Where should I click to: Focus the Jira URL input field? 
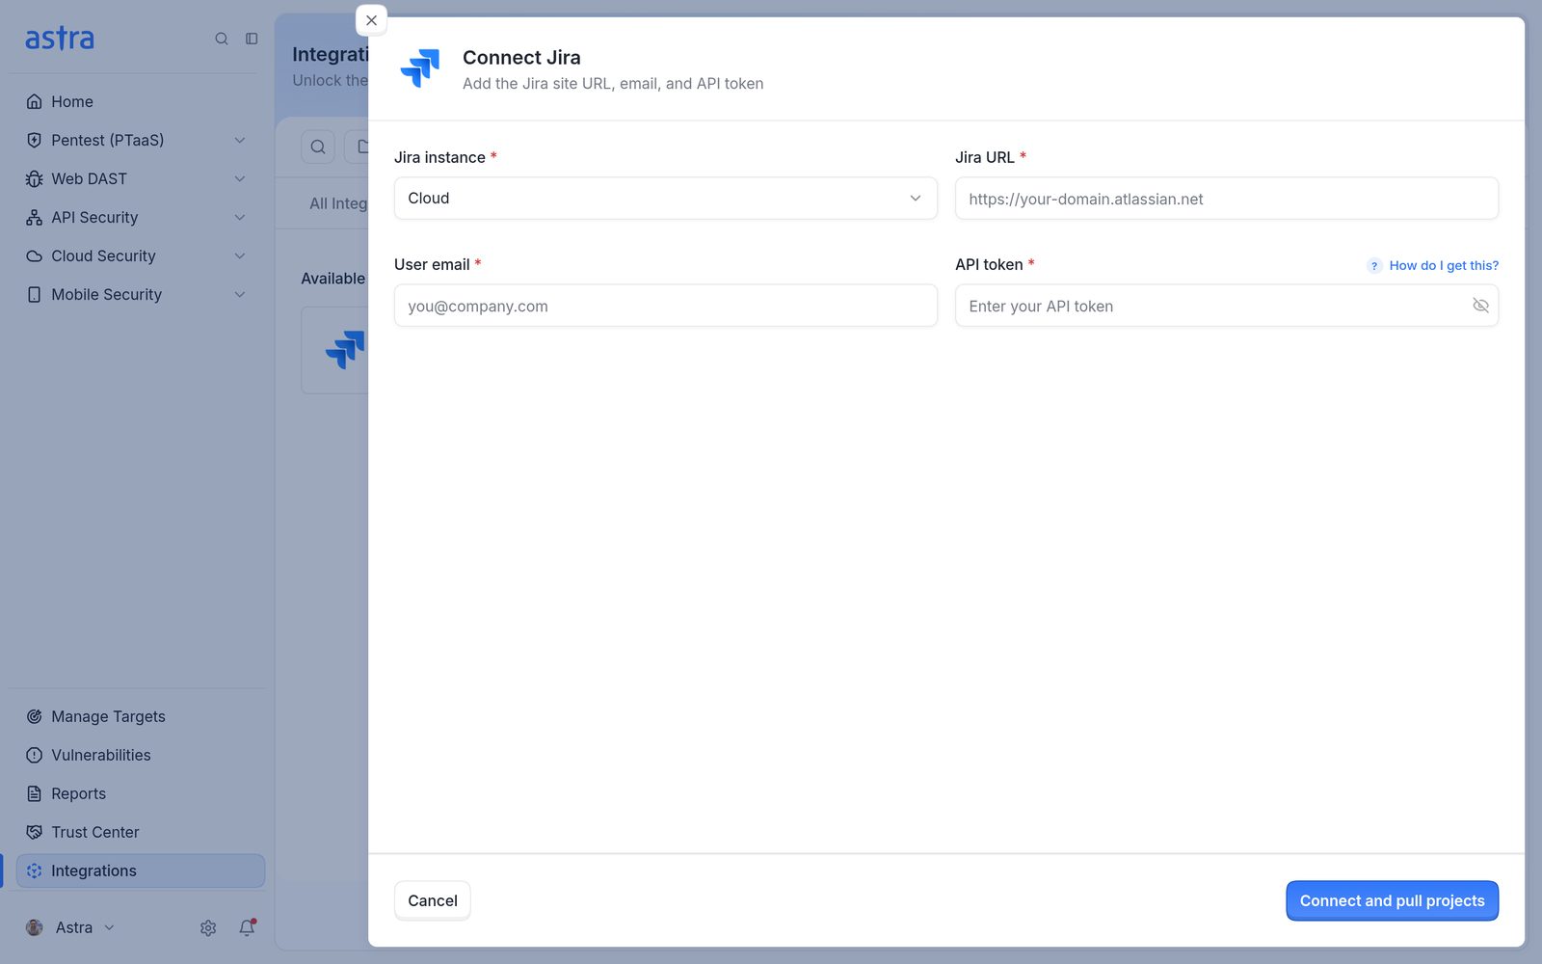pyautogui.click(x=1226, y=199)
